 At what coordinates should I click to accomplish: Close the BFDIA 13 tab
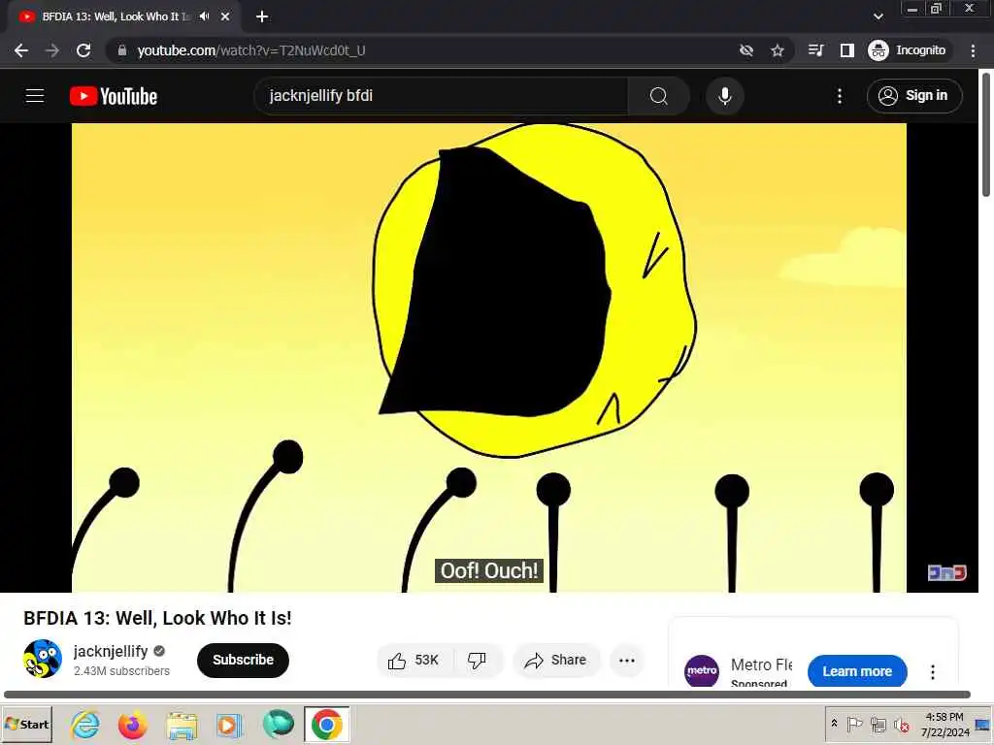225,16
